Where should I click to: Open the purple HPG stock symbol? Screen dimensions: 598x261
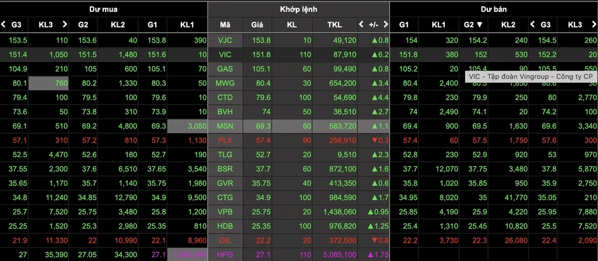(225, 255)
